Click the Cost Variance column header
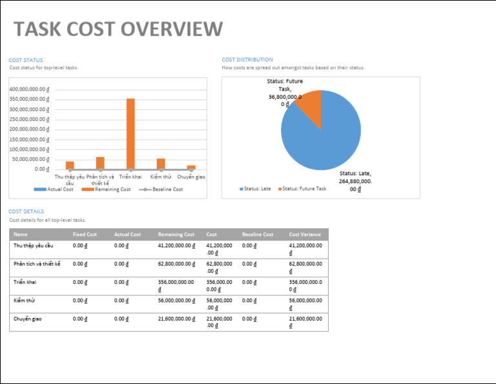 305,234
